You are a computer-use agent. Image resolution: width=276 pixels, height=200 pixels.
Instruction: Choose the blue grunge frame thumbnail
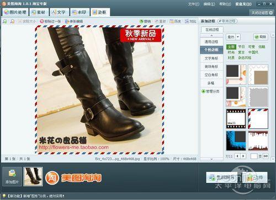tap(236, 141)
